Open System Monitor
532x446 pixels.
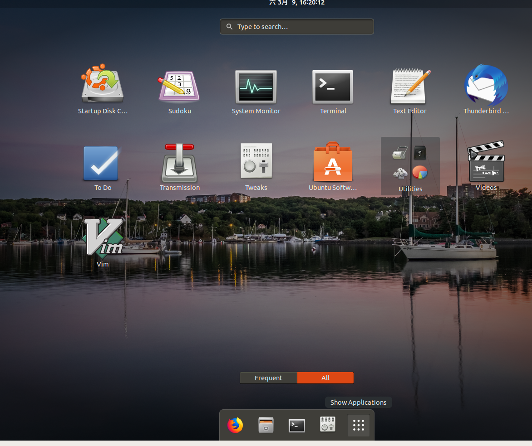click(256, 87)
